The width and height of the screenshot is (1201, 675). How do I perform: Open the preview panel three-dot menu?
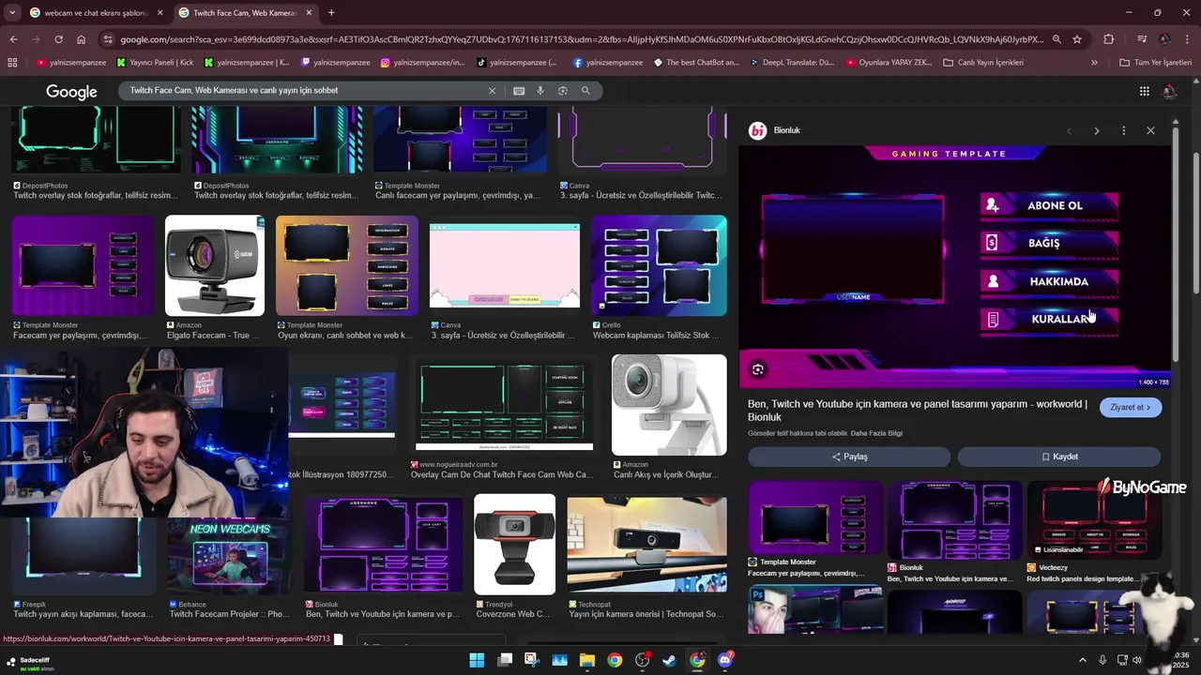coord(1123,130)
